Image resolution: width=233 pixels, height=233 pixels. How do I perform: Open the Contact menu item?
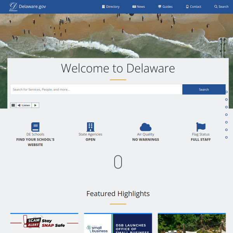pos(194,7)
